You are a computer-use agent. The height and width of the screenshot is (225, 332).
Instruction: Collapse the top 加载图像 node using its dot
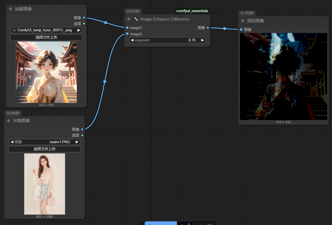pos(11,9)
